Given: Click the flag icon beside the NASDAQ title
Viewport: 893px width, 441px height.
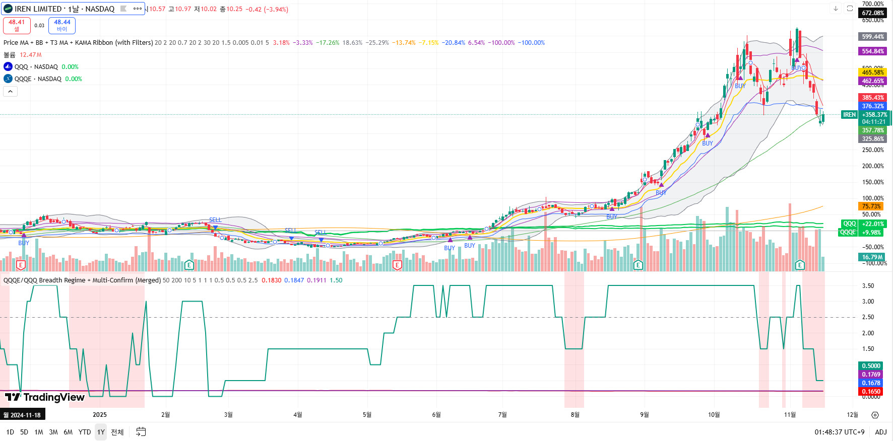Looking at the screenshot, I should point(123,9).
